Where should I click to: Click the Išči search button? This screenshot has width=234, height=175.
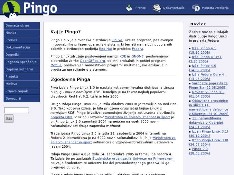9,119
